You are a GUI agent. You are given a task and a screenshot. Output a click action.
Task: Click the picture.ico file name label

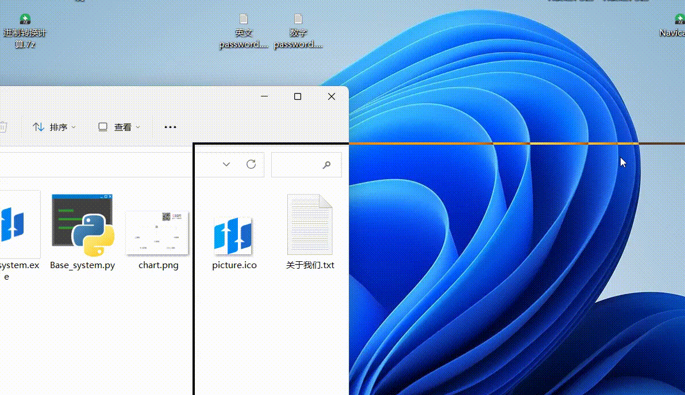(234, 265)
